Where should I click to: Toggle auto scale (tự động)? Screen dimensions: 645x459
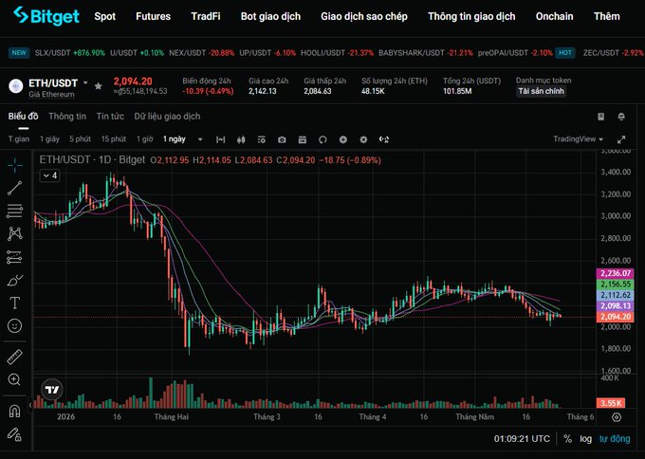coord(615,438)
